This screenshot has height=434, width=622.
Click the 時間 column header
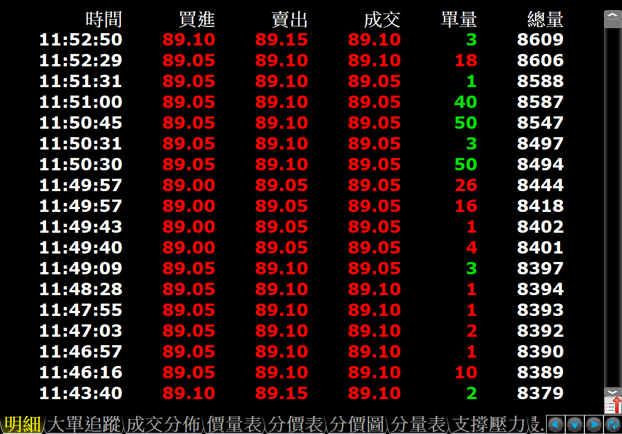pyautogui.click(x=103, y=19)
